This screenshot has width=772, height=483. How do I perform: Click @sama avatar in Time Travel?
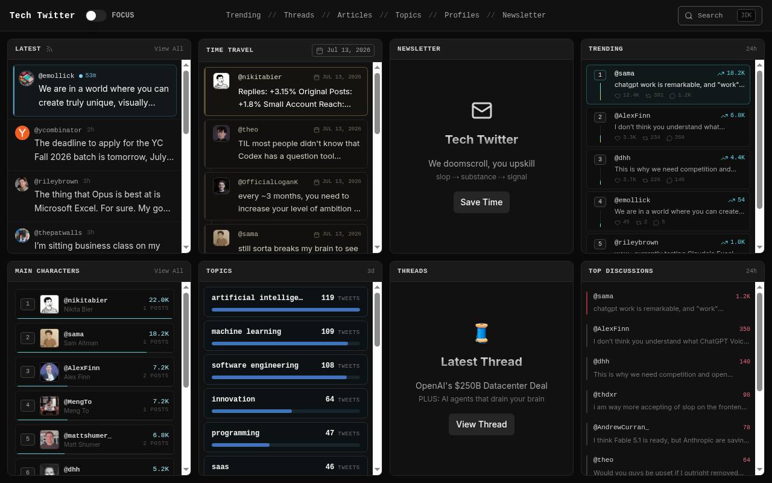(221, 238)
